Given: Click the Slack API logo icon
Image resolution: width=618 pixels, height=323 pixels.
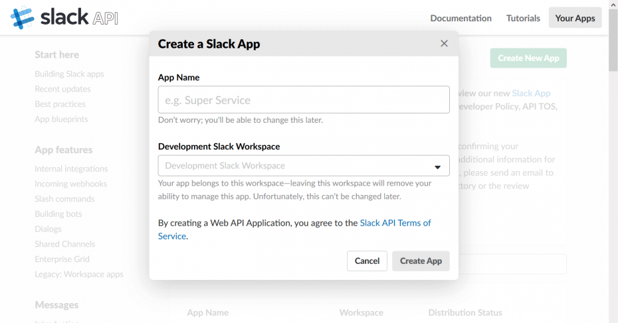Looking at the screenshot, I should pyautogui.click(x=22, y=18).
